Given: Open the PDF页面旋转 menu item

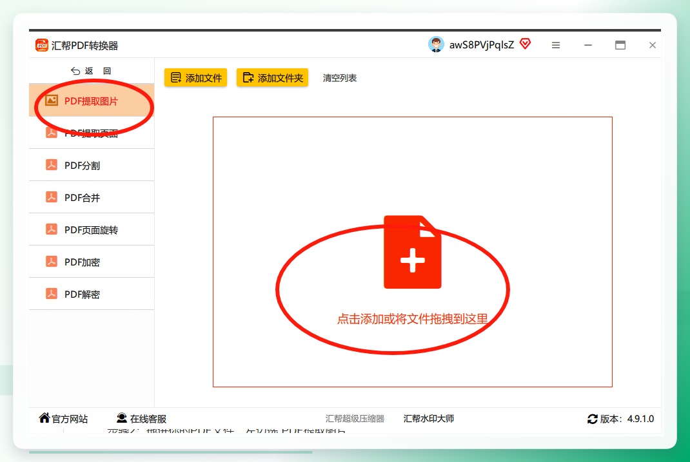Looking at the screenshot, I should coord(92,229).
